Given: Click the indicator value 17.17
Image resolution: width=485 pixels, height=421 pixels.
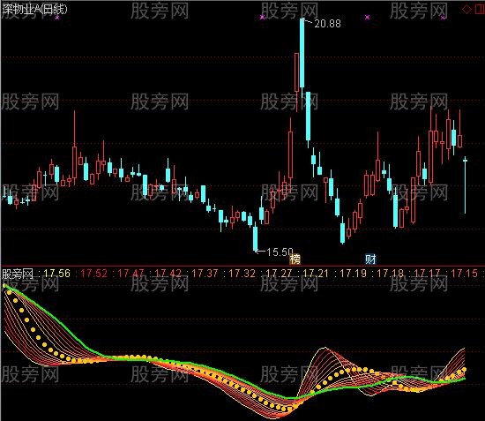Looking at the screenshot, I should (x=427, y=274).
